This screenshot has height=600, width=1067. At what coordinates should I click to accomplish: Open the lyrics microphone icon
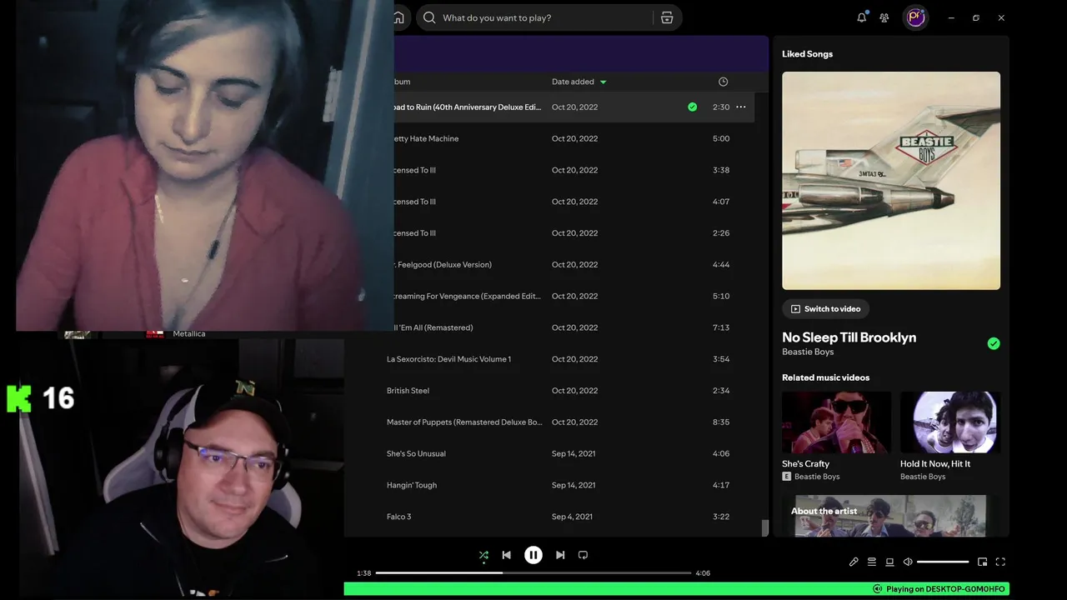[854, 562]
